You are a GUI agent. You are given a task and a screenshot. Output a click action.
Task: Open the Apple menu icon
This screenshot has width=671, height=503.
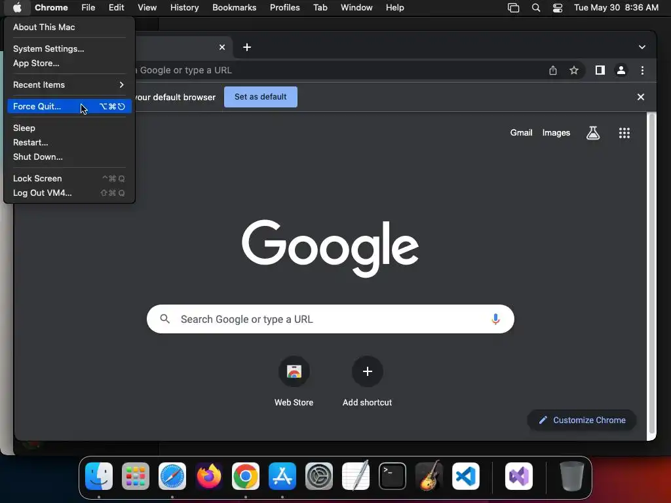click(17, 7)
